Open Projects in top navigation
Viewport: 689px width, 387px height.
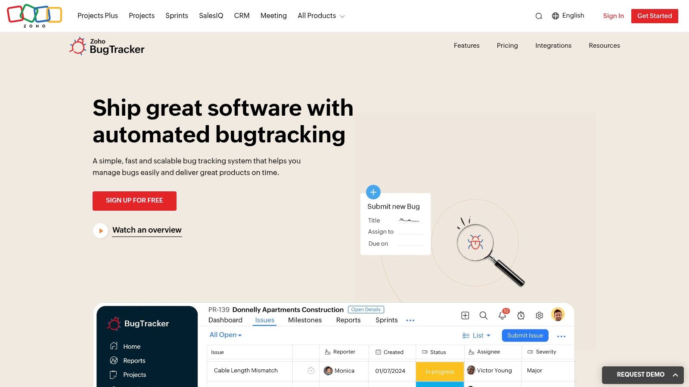(x=142, y=15)
